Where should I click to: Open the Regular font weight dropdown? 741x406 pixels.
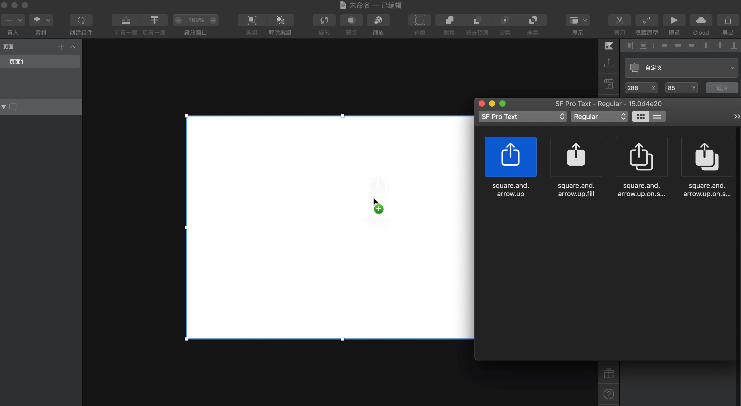coord(599,117)
